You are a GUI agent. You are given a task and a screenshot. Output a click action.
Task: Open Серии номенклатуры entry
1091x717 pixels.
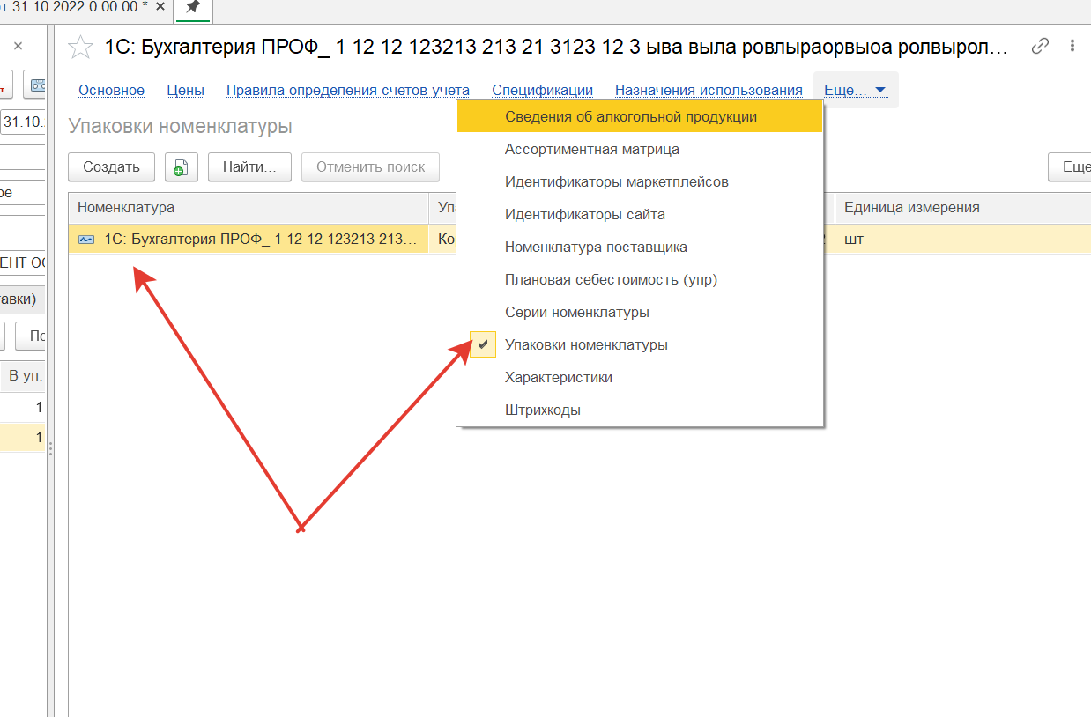point(640,312)
